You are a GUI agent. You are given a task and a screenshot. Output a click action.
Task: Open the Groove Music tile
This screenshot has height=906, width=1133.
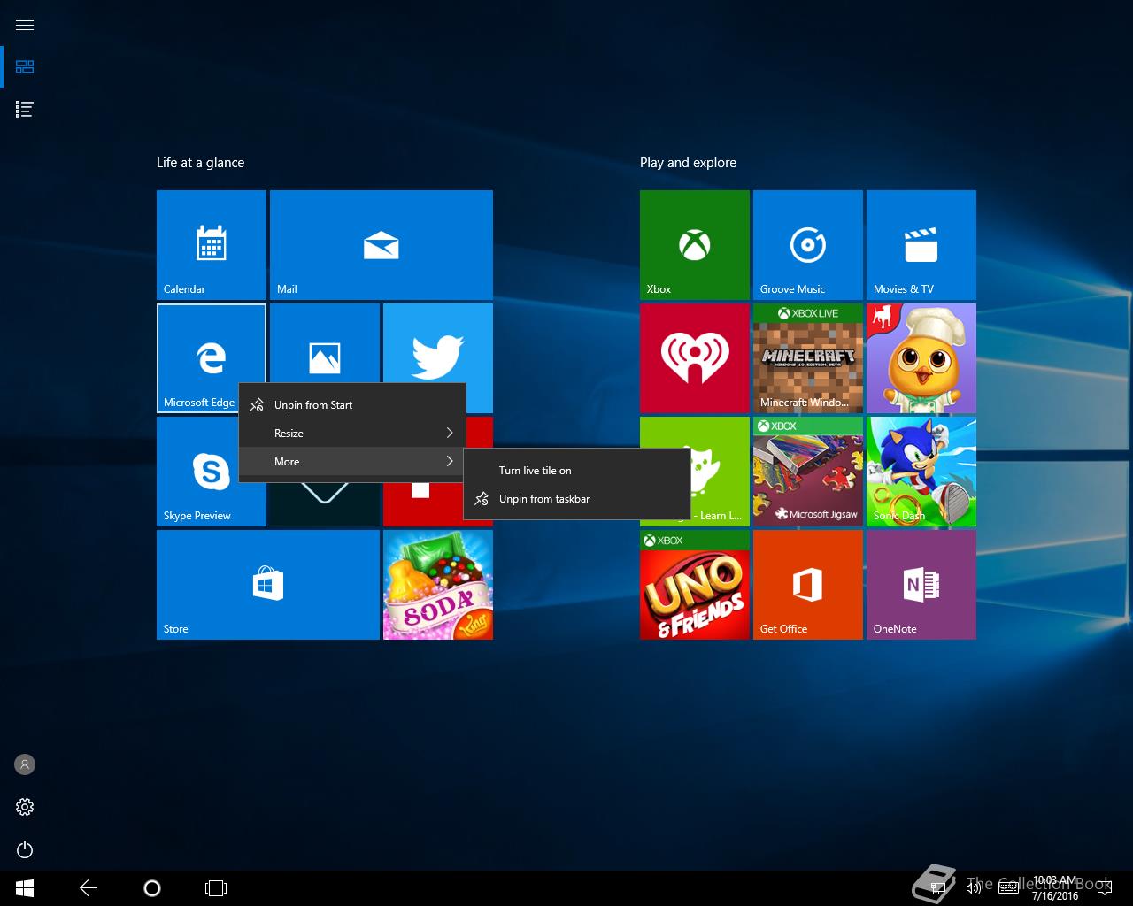[x=808, y=245]
